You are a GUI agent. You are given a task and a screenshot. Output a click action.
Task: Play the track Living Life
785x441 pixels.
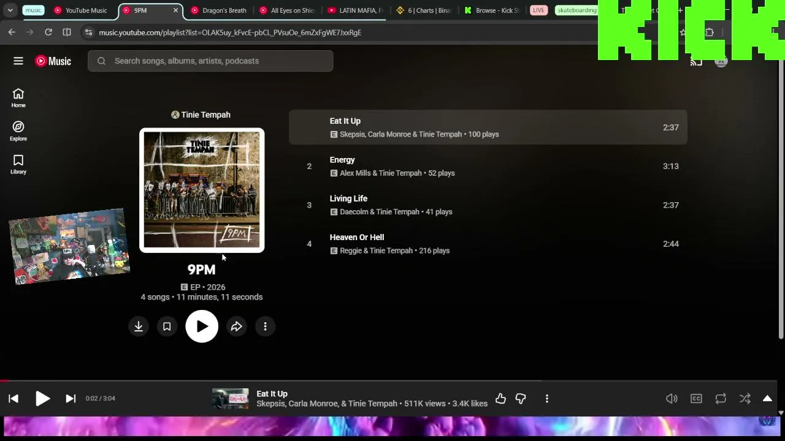pos(488,205)
